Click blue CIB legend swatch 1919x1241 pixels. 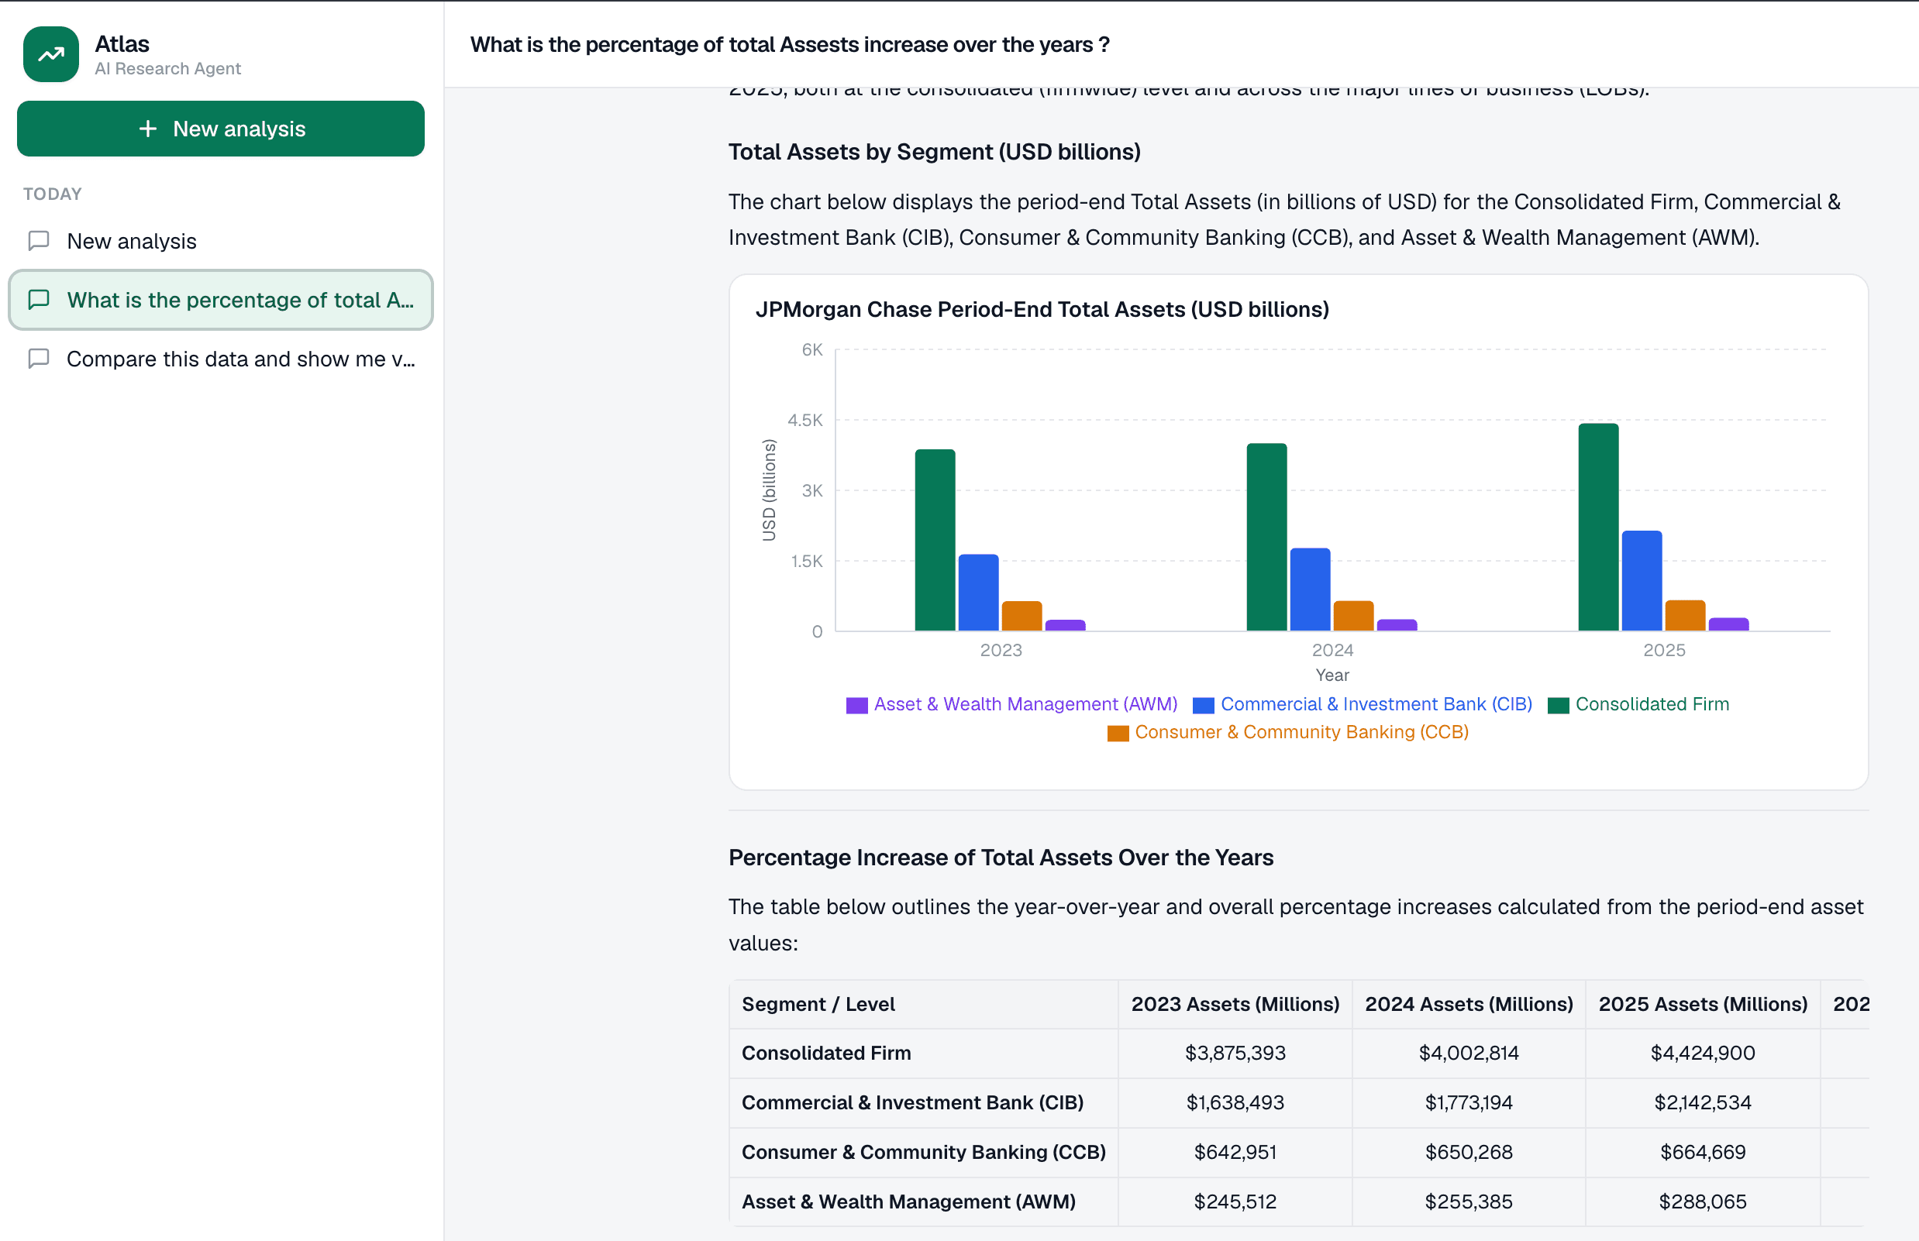pyautogui.click(x=1203, y=705)
